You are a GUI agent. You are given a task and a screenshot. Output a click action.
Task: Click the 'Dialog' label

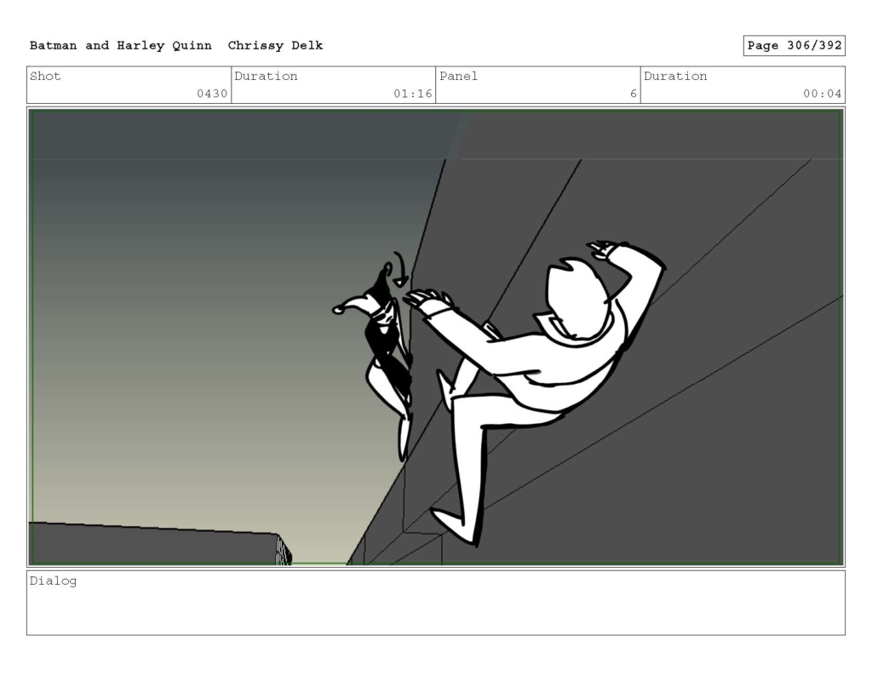pos(53,581)
